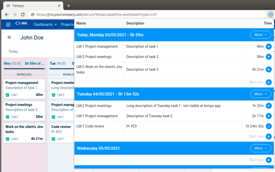Pause the running LM-7 Code review timer
This screenshot has height=172, width=275.
269,126
